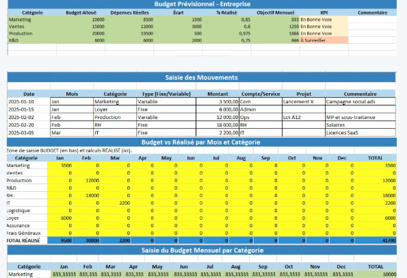
Task: Select the 'Assurance' row label
Action: pos(27,225)
